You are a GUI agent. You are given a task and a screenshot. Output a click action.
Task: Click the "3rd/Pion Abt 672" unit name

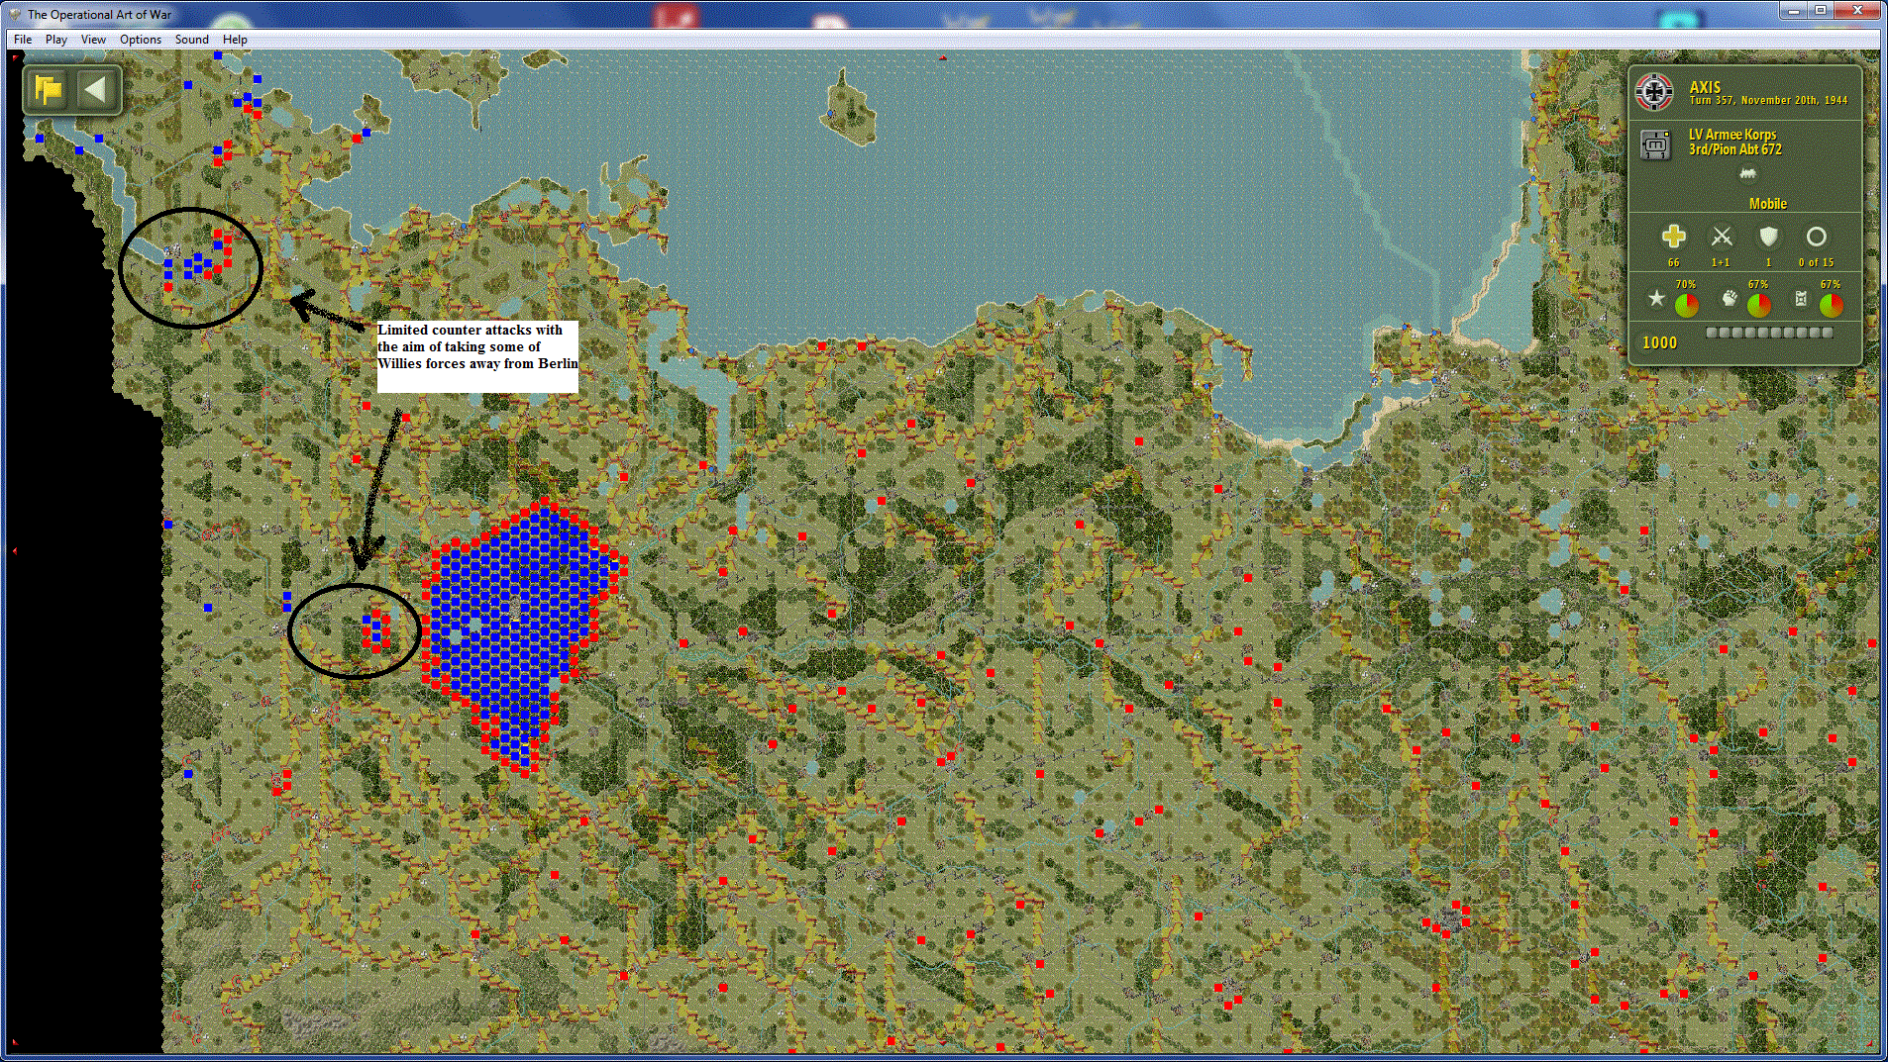pyautogui.click(x=1735, y=149)
